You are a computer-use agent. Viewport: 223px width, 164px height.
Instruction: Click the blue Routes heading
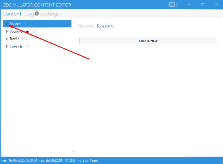(105, 26)
